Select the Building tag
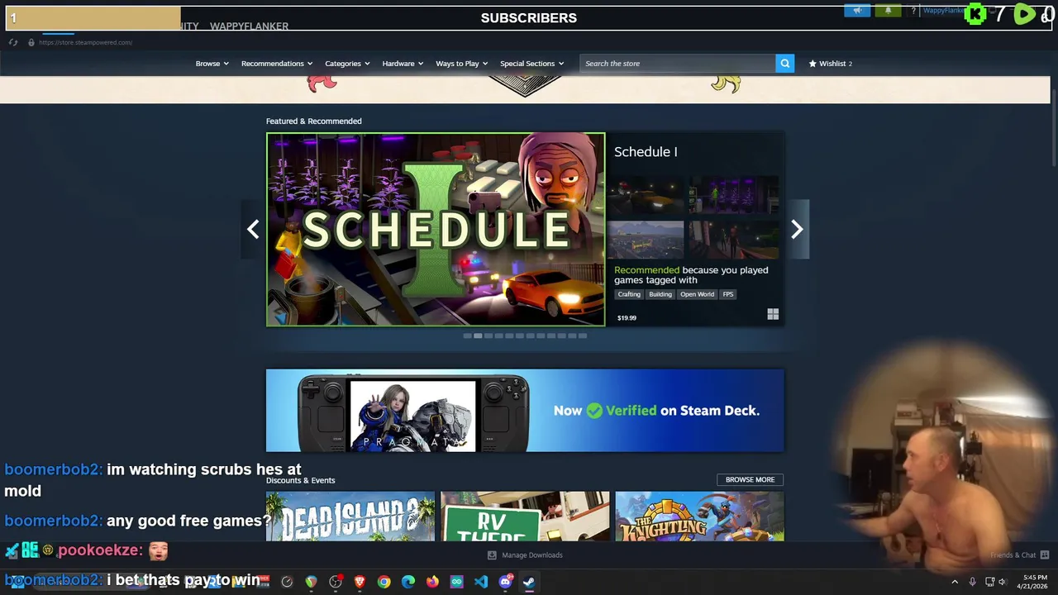This screenshot has width=1058, height=595. pos(660,294)
